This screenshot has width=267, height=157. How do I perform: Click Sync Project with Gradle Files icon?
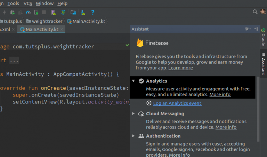[63, 12]
